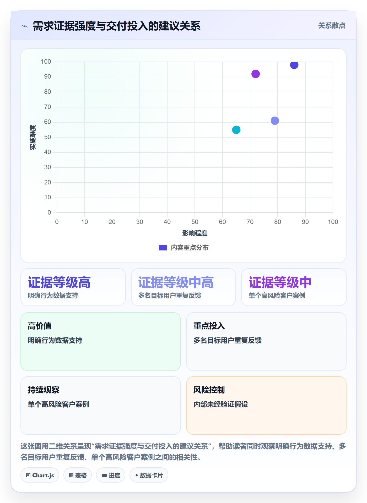The image size is (367, 503).
Task: Click the grid icon in the 表格 chip
Action: (71, 475)
